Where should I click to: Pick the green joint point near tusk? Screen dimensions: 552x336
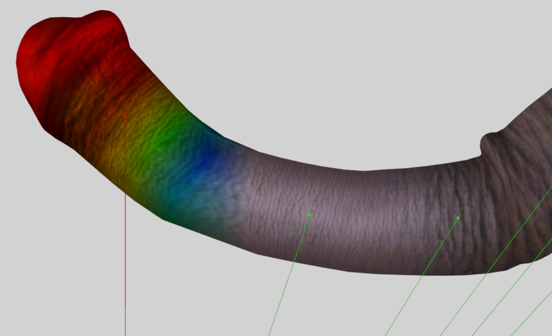pyautogui.click(x=458, y=218)
